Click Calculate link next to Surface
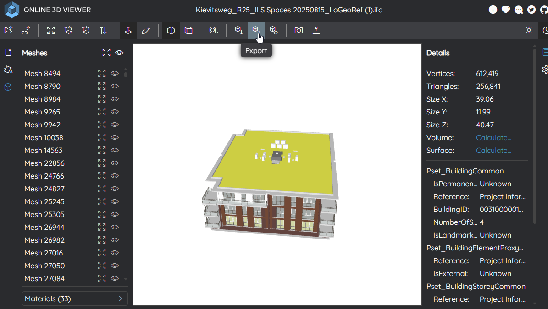Image resolution: width=548 pixels, height=309 pixels. pyautogui.click(x=493, y=150)
